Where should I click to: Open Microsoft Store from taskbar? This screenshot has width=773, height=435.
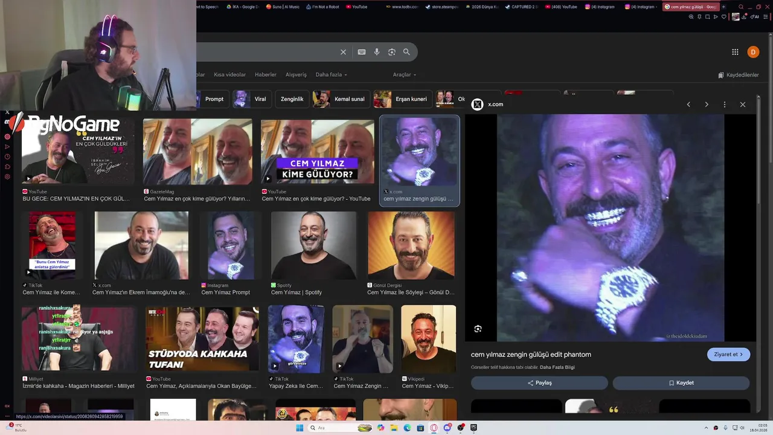(420, 428)
